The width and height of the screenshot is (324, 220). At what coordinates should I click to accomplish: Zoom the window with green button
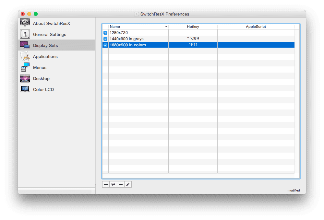(x=36, y=14)
